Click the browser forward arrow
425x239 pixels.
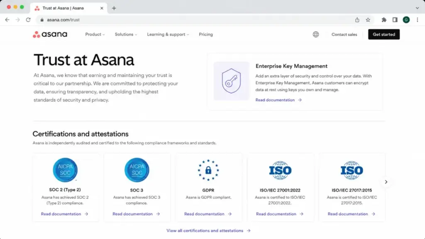click(x=17, y=20)
